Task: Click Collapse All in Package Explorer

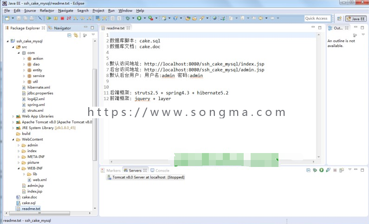Action: tap(69, 35)
